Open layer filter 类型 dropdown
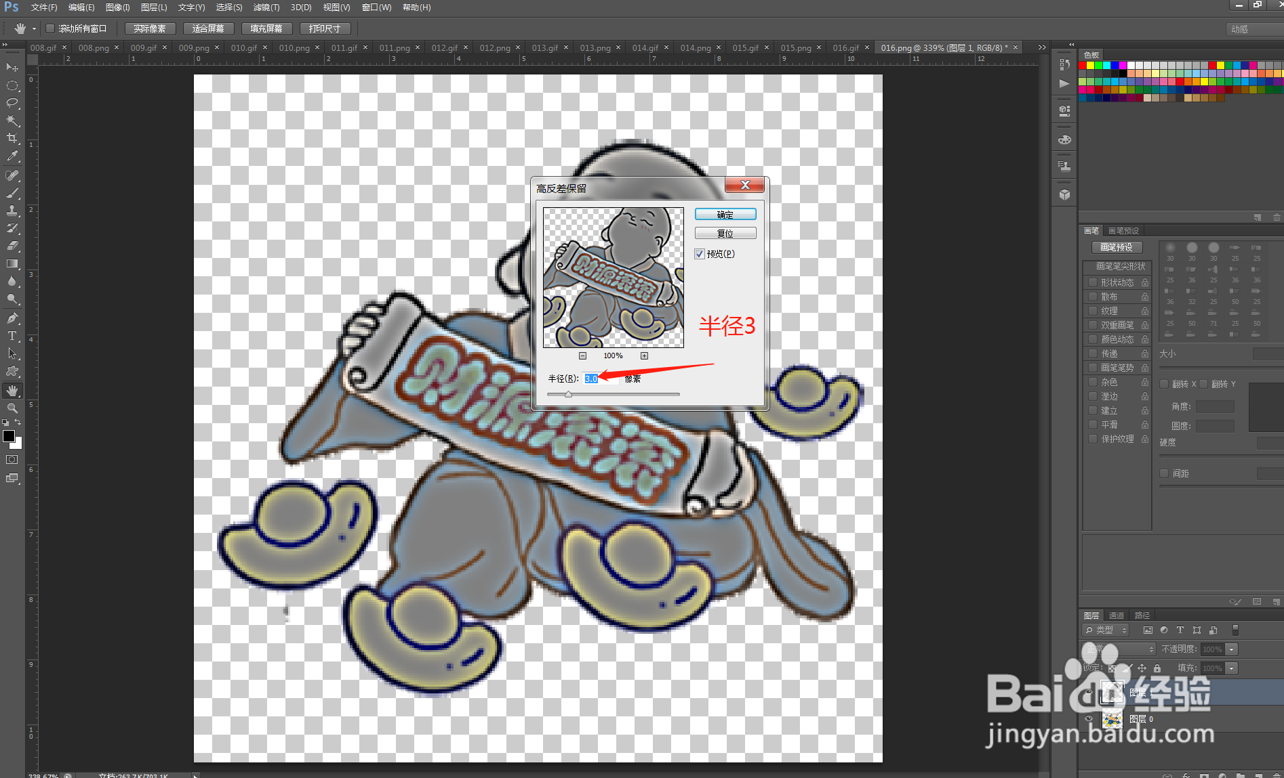1284x778 pixels. click(1105, 630)
